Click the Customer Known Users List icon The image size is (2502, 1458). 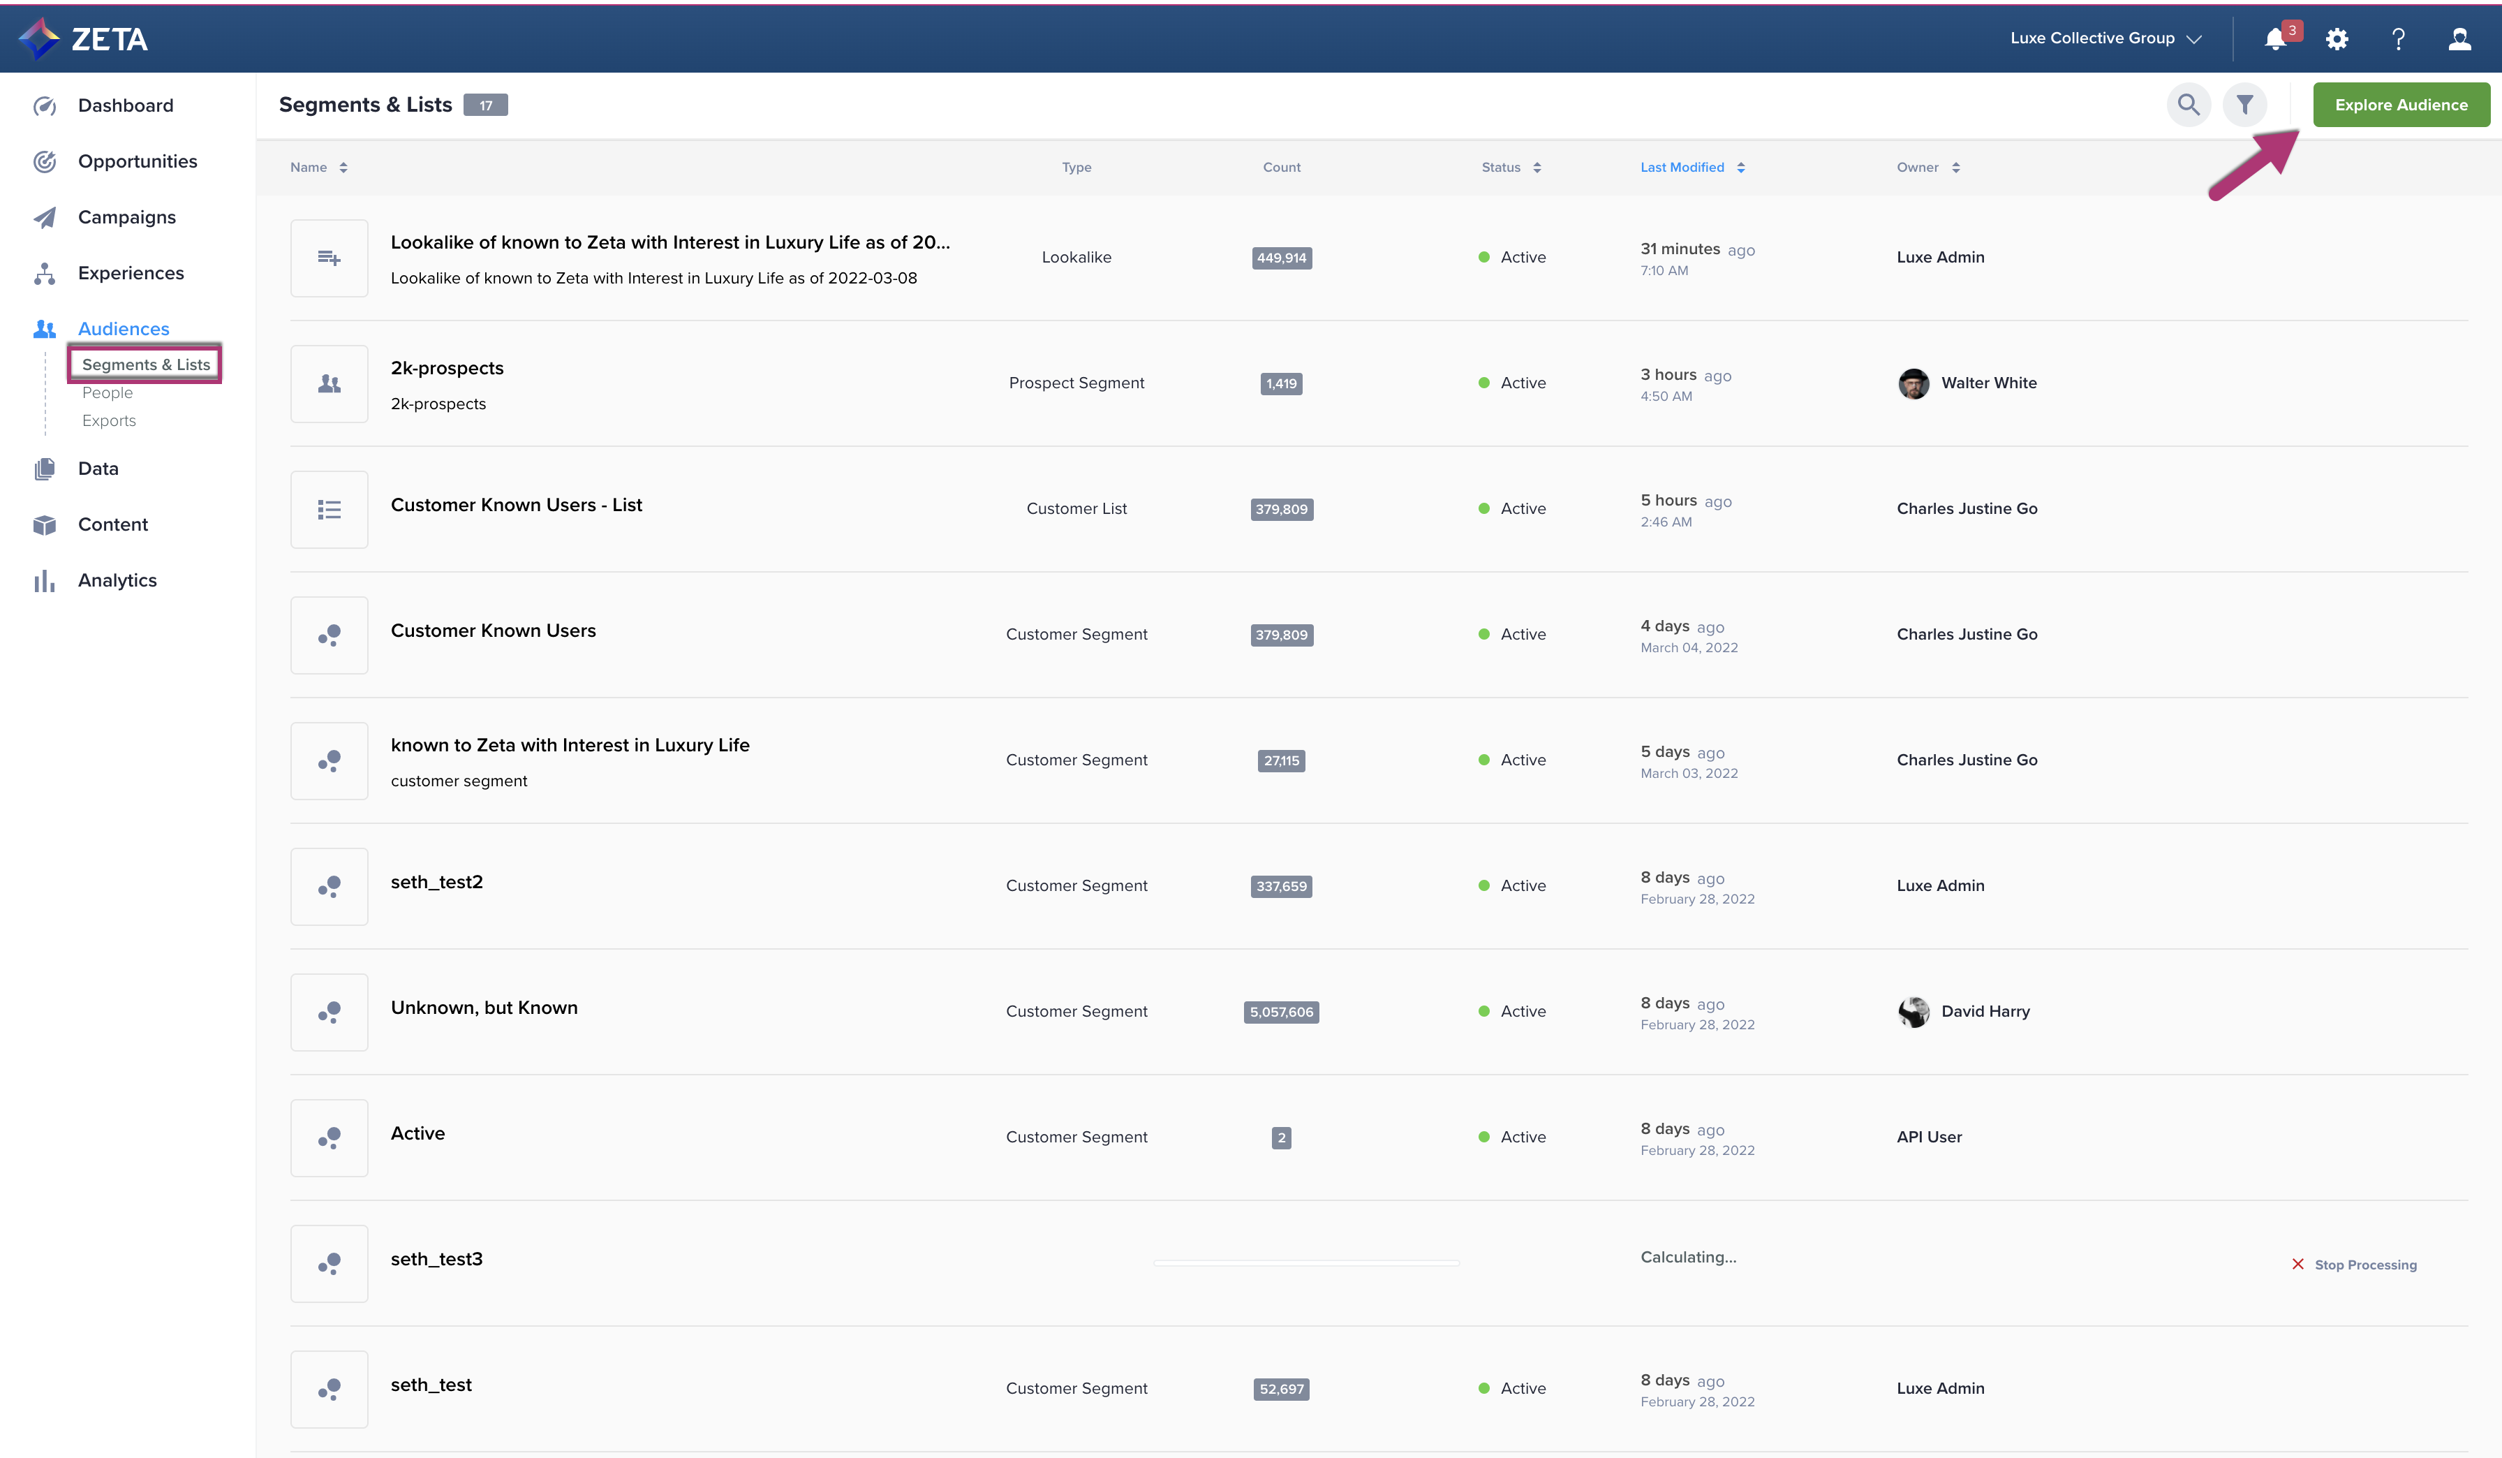(329, 510)
